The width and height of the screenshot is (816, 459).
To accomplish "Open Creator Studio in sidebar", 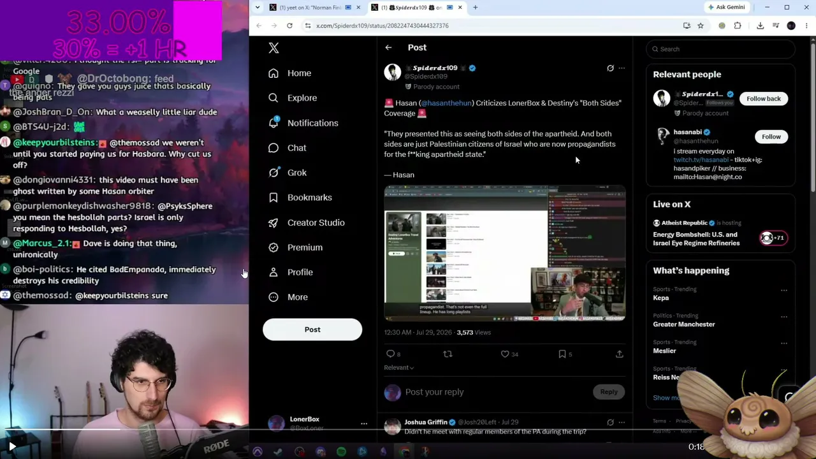I will point(307,222).
